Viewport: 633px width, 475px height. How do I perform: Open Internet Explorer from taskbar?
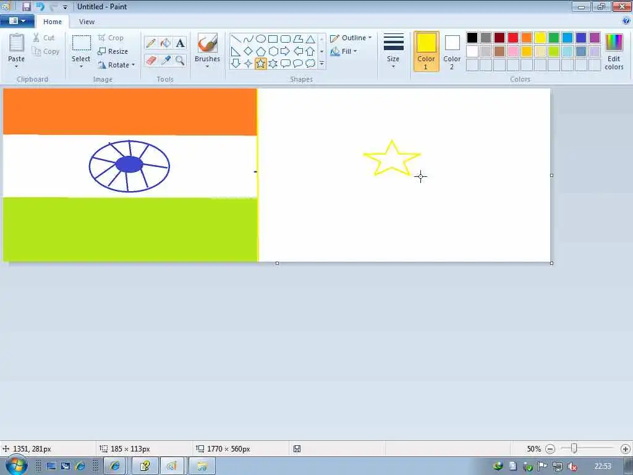tap(115, 466)
